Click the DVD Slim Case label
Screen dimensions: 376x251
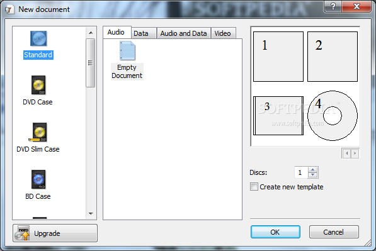click(x=38, y=149)
